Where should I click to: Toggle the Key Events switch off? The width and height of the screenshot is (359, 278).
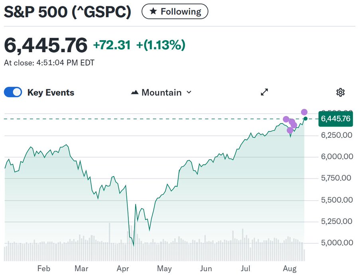coord(13,93)
